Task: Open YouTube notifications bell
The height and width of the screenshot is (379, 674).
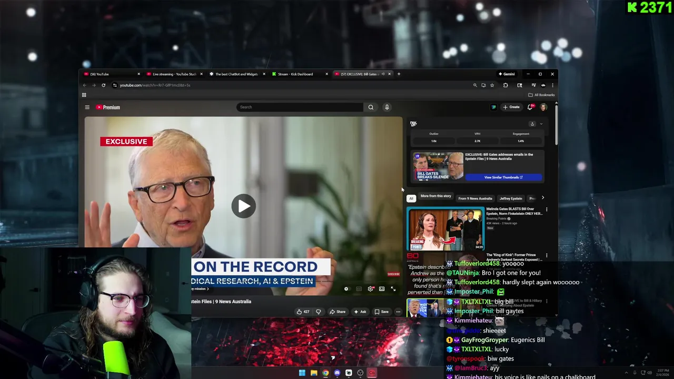Action: coord(530,107)
